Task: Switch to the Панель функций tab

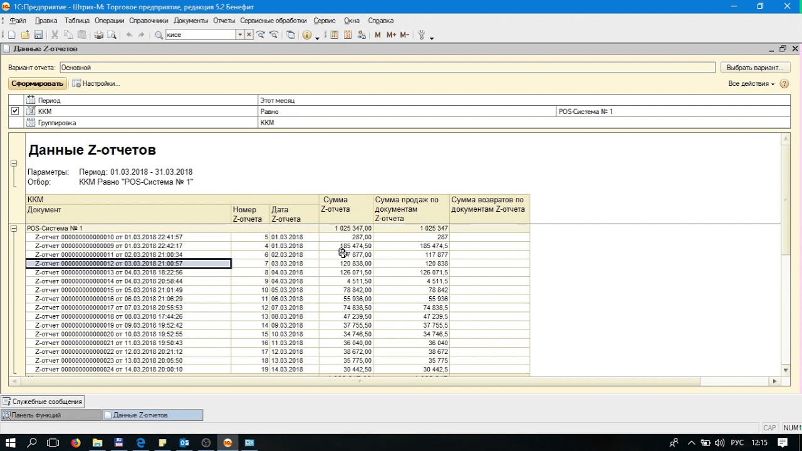Action: click(x=50, y=415)
